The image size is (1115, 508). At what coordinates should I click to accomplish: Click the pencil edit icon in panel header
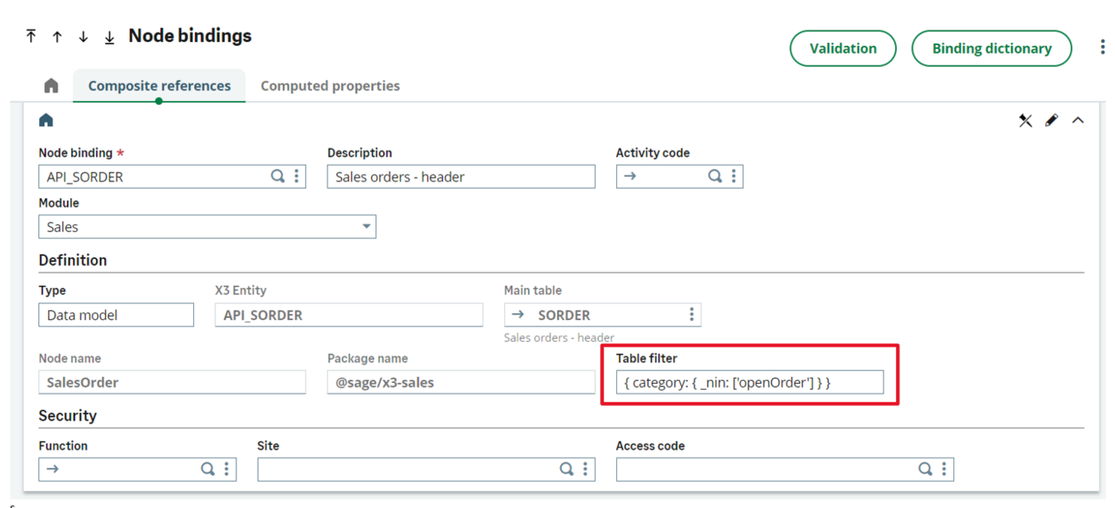click(x=1051, y=120)
